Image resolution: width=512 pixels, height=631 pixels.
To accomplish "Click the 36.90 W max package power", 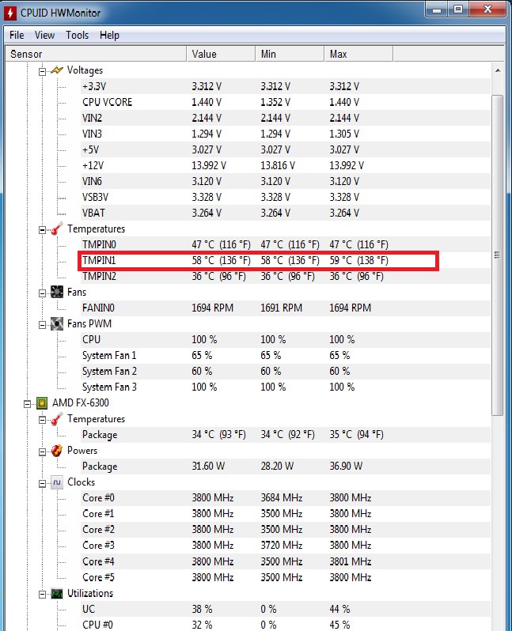I will 346,467.
